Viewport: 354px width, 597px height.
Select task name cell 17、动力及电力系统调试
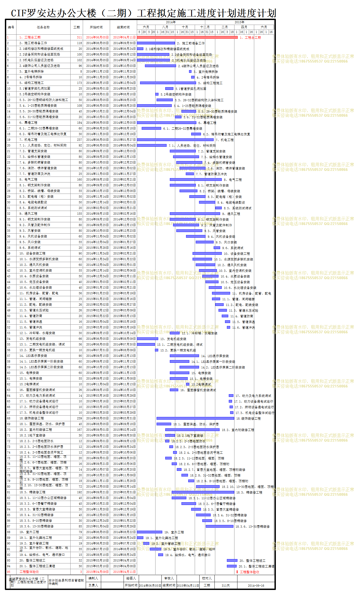(x=43, y=396)
